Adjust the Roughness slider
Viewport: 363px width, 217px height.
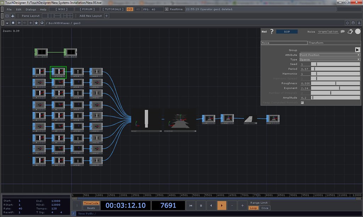click(336, 83)
